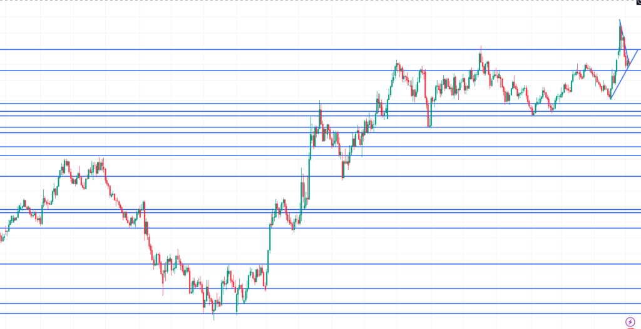Viewport: 641px width, 329px height.
Task: Click the purple lightning bolt icon
Action: coord(630,321)
